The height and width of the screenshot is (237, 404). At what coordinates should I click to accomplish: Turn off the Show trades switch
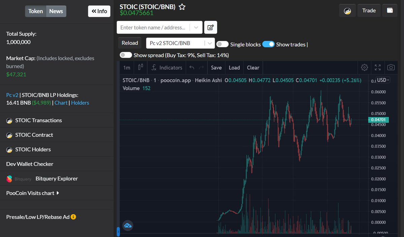click(268, 44)
